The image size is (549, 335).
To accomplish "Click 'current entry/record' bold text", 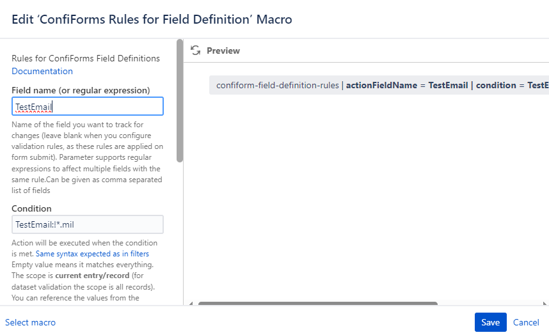I will 92,276.
